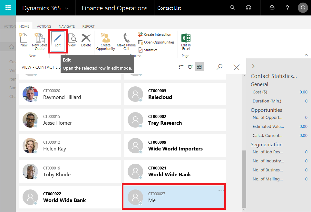Open the user profile avatar
The height and width of the screenshot is (212, 311).
click(303, 8)
